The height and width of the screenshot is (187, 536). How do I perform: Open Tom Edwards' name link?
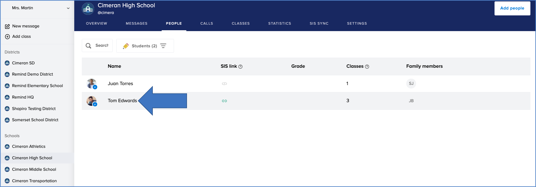(122, 101)
